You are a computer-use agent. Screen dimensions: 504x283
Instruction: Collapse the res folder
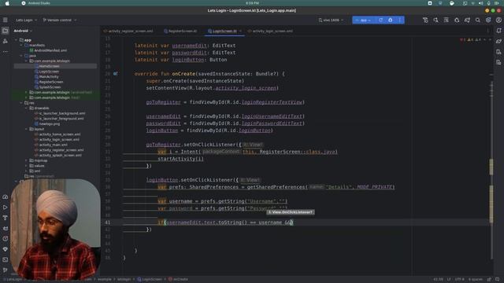tap(21, 103)
